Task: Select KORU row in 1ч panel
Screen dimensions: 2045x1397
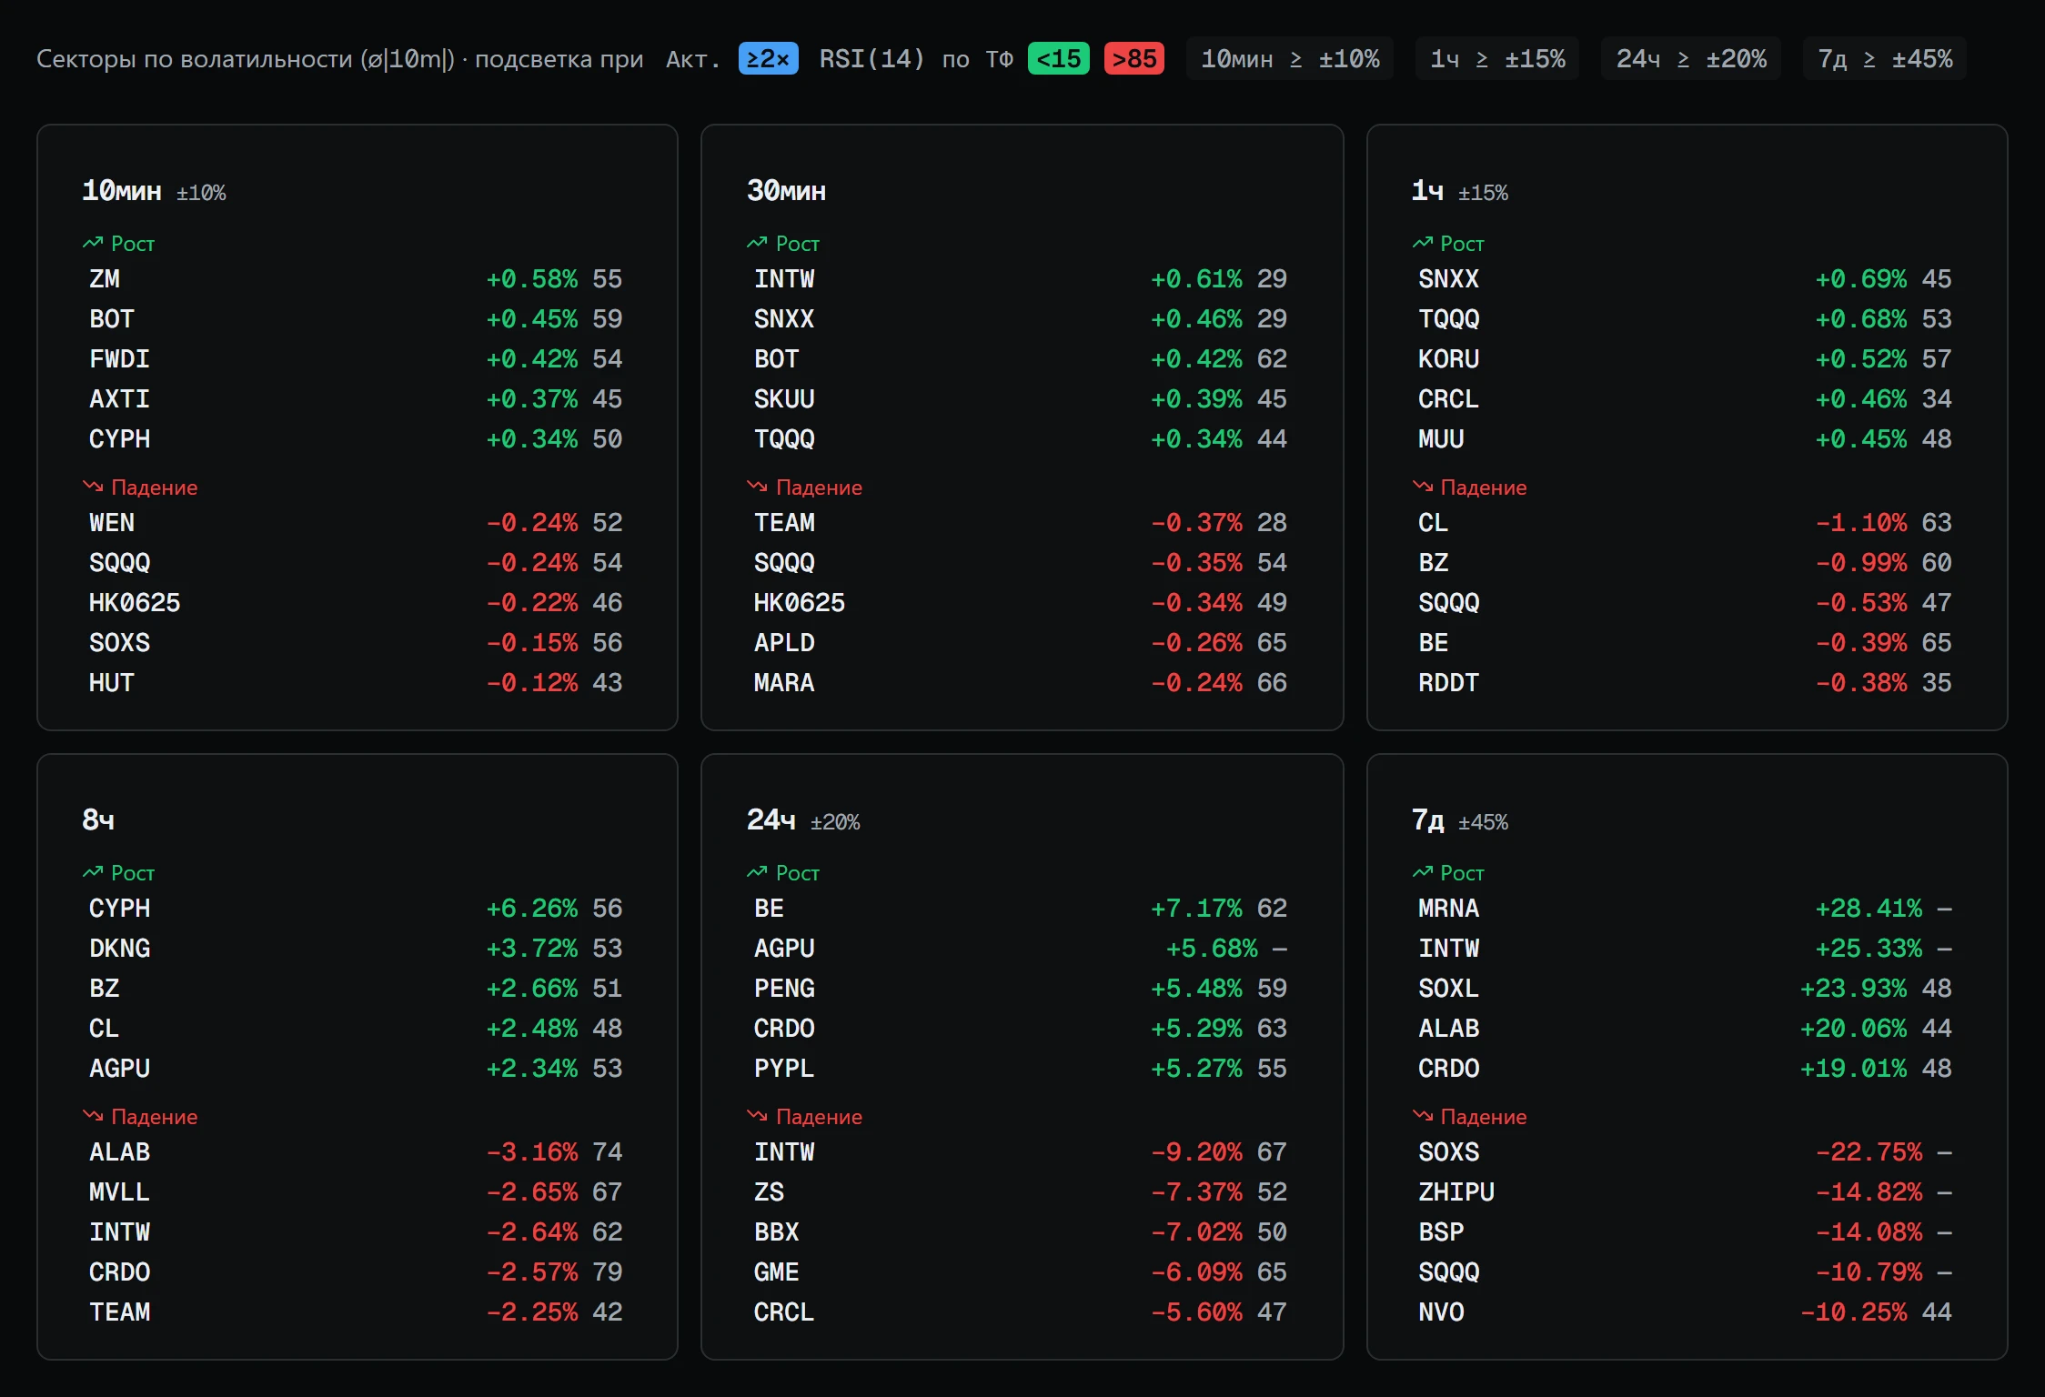Action: pyautogui.click(x=1686, y=359)
